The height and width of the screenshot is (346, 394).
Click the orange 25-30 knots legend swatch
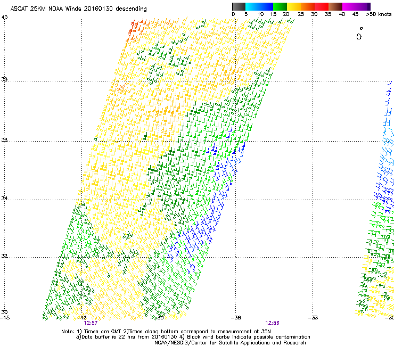click(x=308, y=6)
